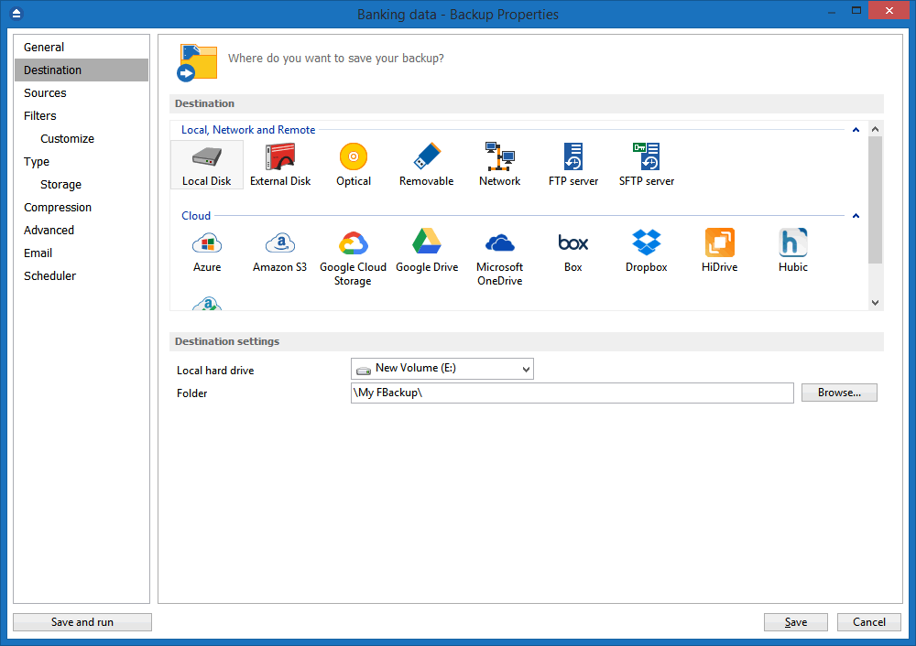Collapse the Local, Network and Remote group
The width and height of the screenshot is (916, 646).
[x=856, y=130]
